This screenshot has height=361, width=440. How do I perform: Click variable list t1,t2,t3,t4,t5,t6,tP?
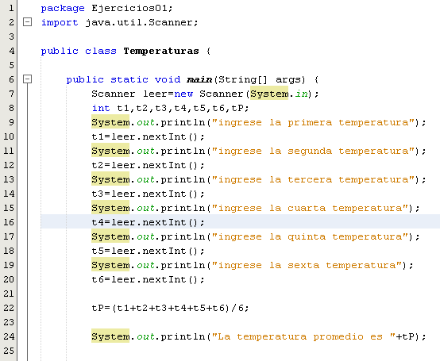point(180,108)
